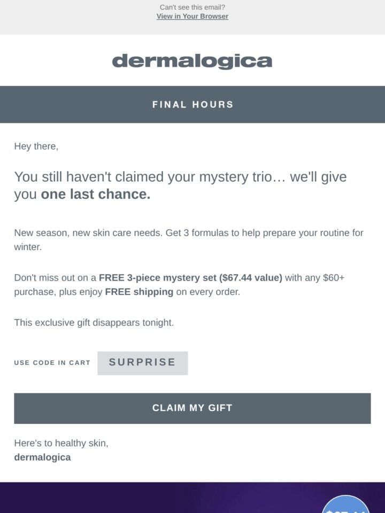This screenshot has height=513, width=385.
Task: Click the 'Can't see this email?' text
Action: pyautogui.click(x=192, y=7)
